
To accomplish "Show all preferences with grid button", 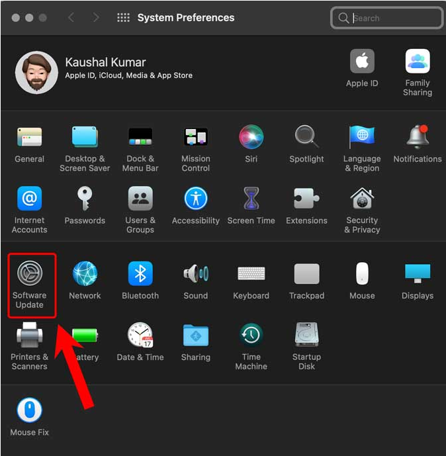I will (123, 18).
